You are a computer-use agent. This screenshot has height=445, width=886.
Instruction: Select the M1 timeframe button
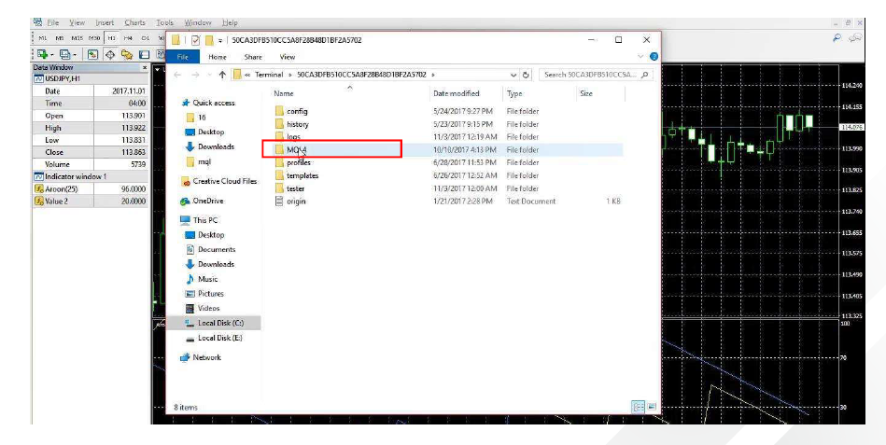(x=42, y=38)
